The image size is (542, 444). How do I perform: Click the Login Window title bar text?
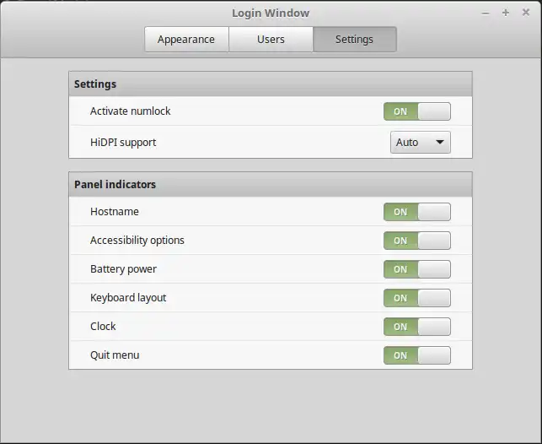[x=271, y=13]
